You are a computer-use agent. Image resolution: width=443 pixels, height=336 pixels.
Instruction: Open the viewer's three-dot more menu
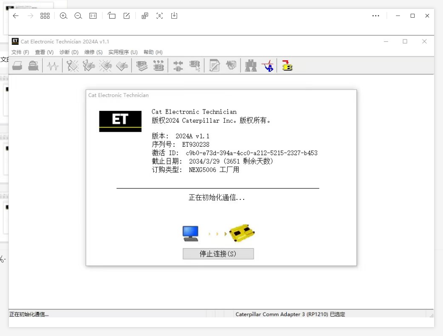click(x=376, y=16)
